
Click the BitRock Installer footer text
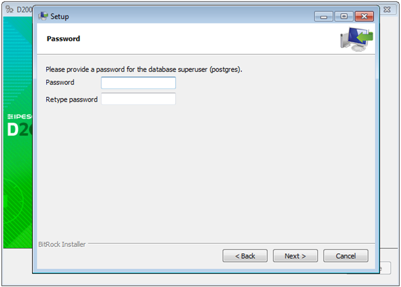pos(62,244)
